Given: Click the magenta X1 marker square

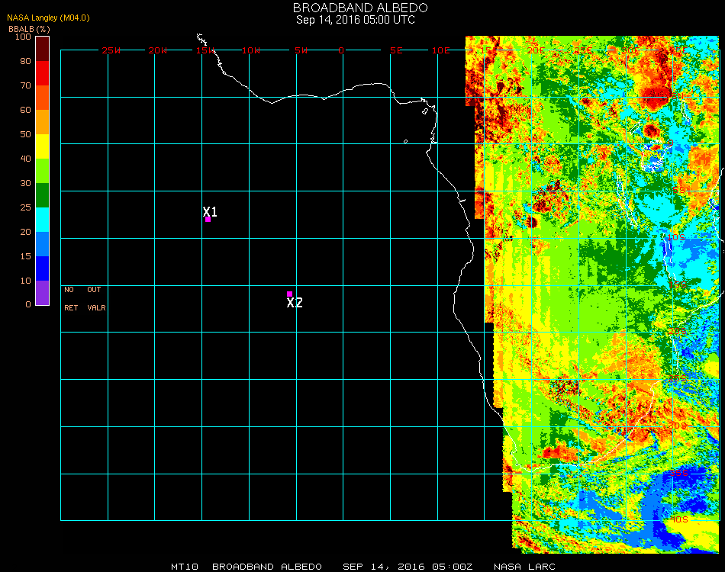Looking at the screenshot, I should (208, 219).
